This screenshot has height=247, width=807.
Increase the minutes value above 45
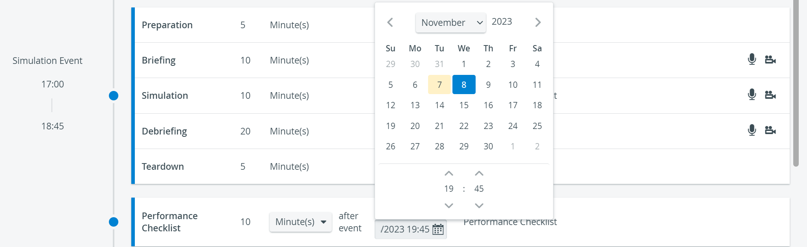coord(479,173)
